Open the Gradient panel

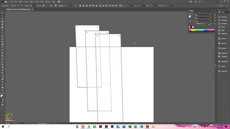pos(223,48)
